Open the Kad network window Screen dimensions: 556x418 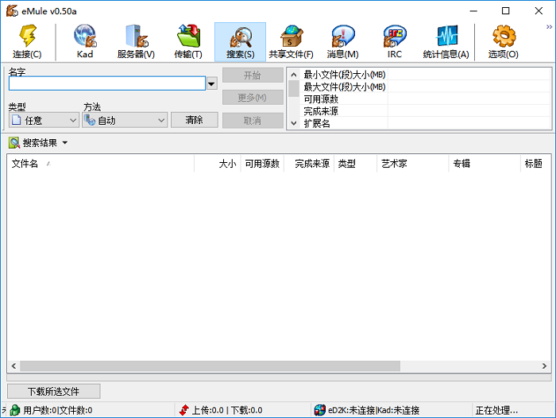(x=85, y=42)
